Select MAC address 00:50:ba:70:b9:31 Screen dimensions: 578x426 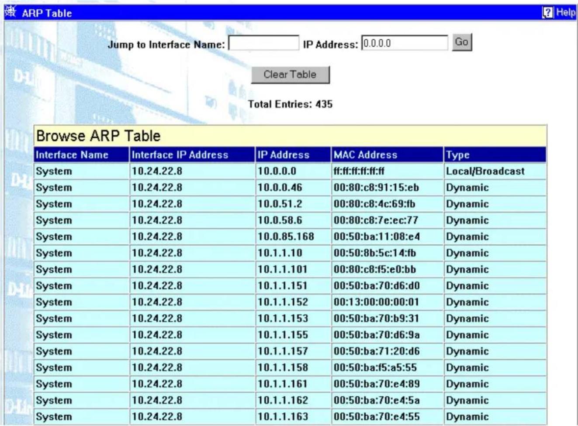click(x=376, y=319)
